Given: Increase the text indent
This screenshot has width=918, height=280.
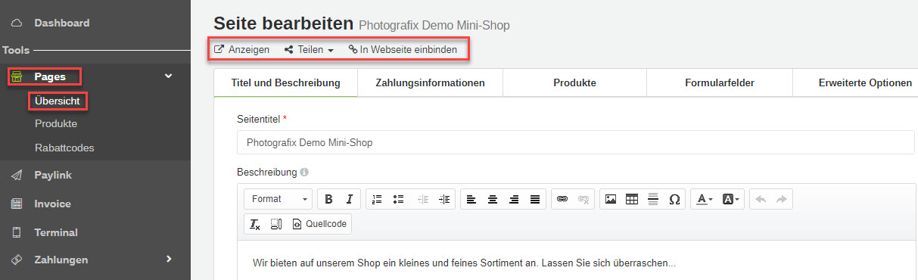Looking at the screenshot, I should 444,199.
